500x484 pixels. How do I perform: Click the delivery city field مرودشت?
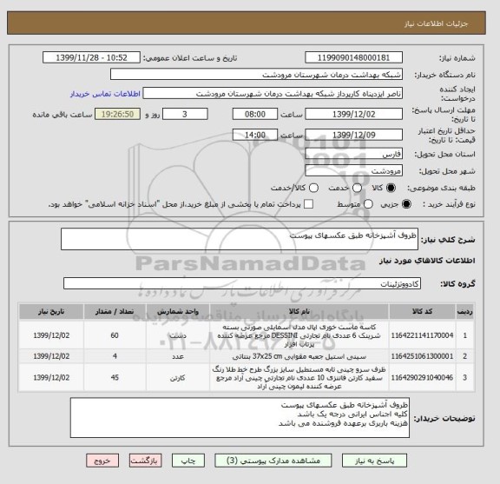(x=353, y=170)
